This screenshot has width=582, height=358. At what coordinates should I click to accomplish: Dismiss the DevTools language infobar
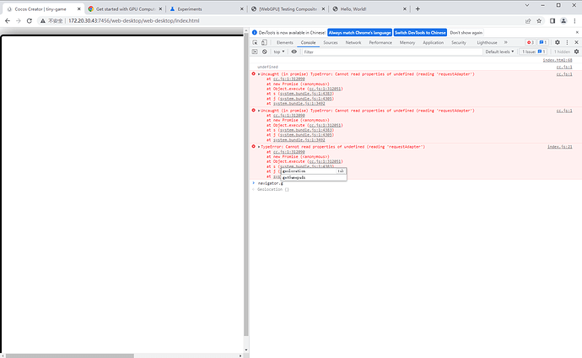pyautogui.click(x=577, y=33)
